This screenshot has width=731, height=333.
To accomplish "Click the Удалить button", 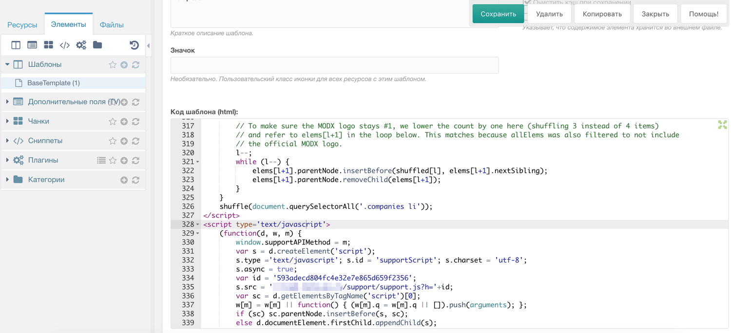I will (x=549, y=14).
